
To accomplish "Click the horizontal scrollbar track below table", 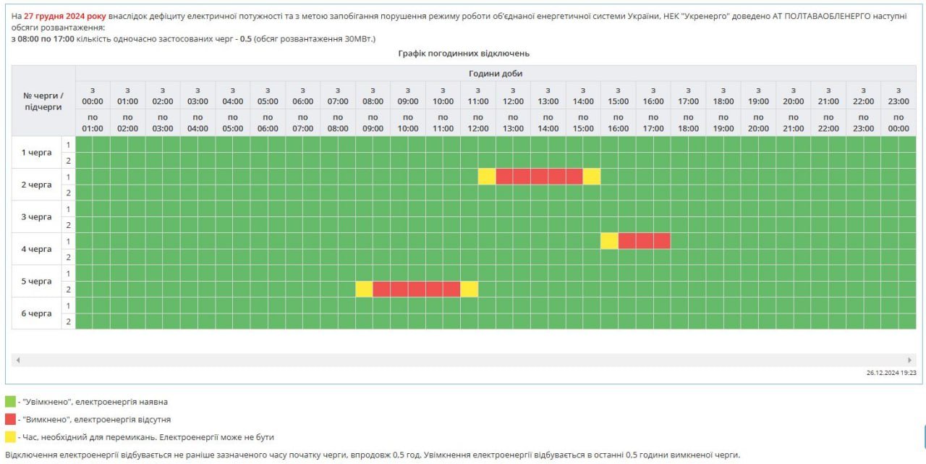I will [463, 360].
